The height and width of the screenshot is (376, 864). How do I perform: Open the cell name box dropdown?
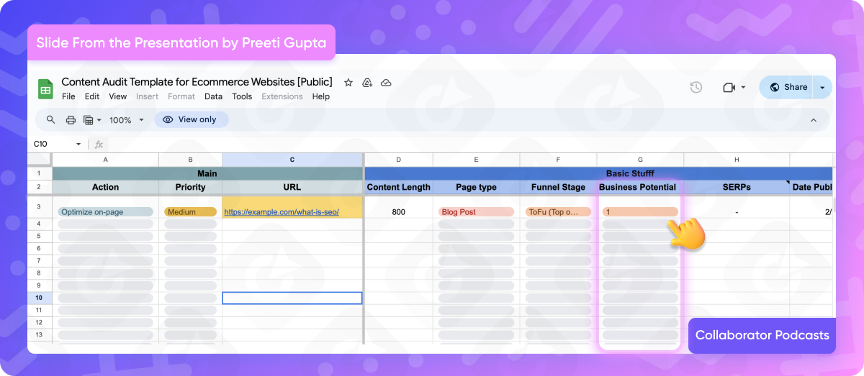(x=78, y=144)
